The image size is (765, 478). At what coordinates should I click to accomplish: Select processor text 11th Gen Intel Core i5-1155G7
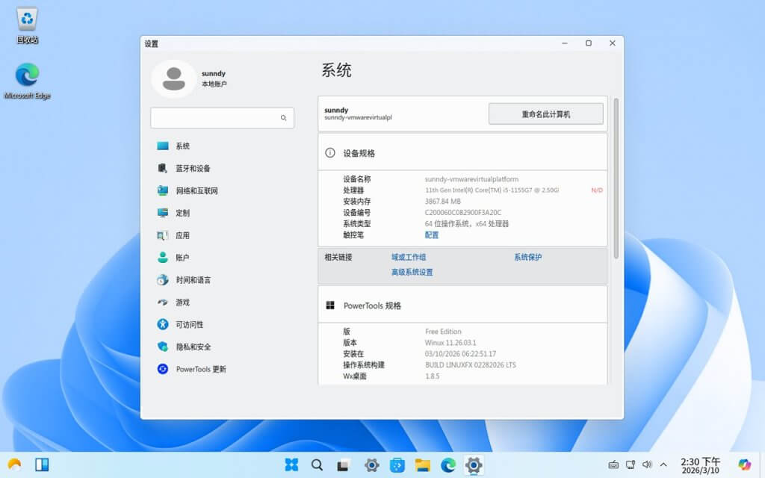[x=492, y=190]
